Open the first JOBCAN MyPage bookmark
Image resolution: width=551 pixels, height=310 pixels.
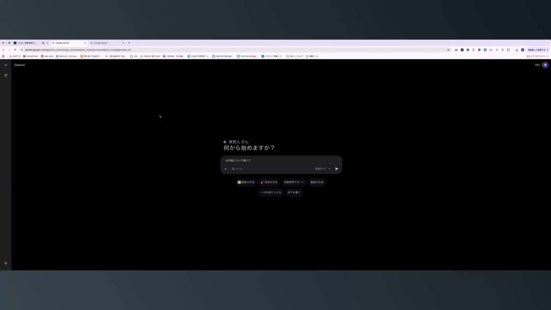[x=223, y=56]
